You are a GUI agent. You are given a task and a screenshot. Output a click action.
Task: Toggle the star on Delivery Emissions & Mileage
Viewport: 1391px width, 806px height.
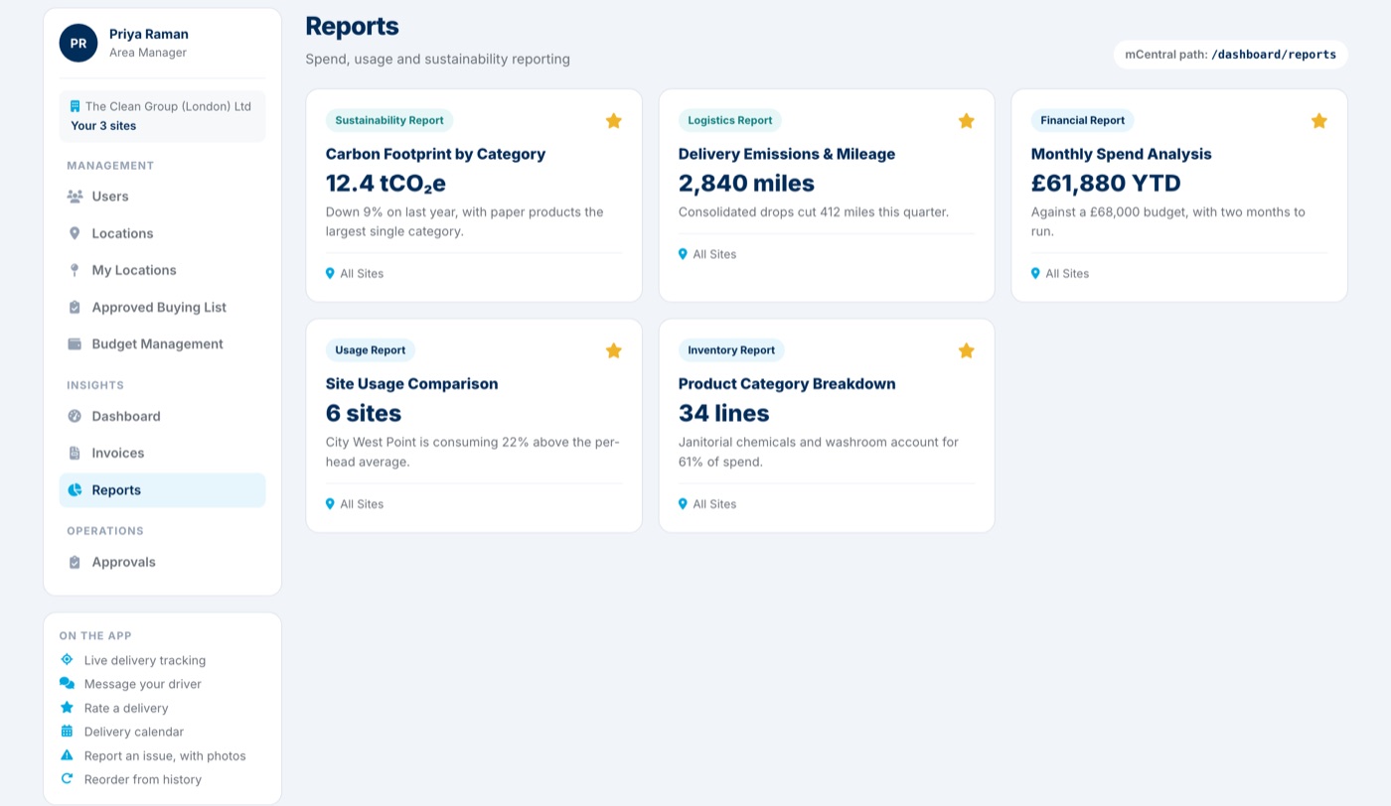click(967, 121)
